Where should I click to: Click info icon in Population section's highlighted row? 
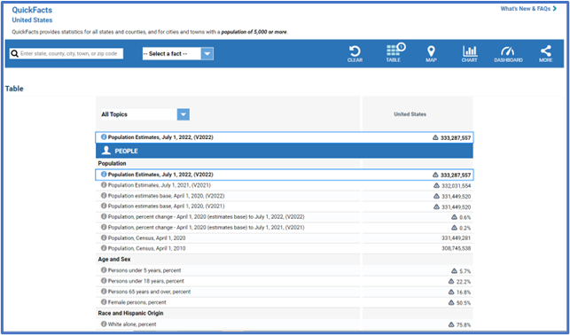click(104, 174)
